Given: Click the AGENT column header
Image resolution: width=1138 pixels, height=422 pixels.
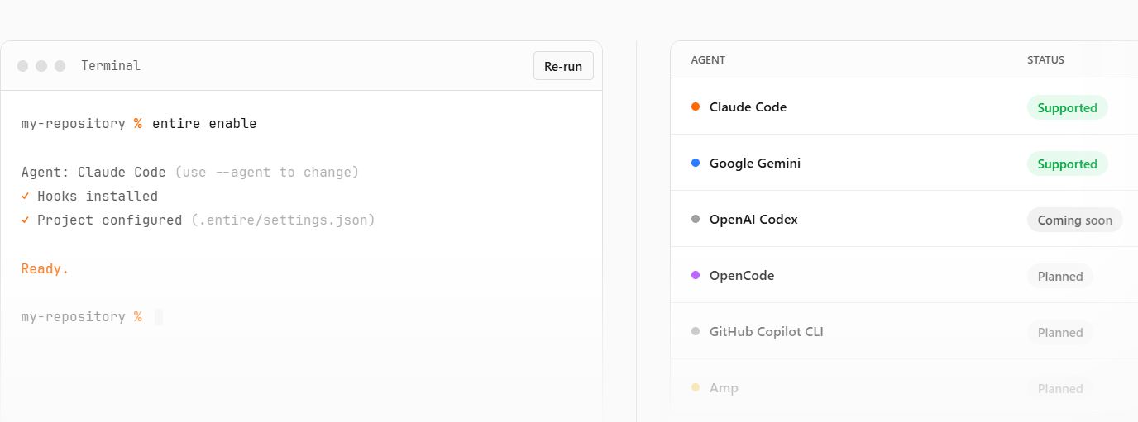Looking at the screenshot, I should pos(708,60).
